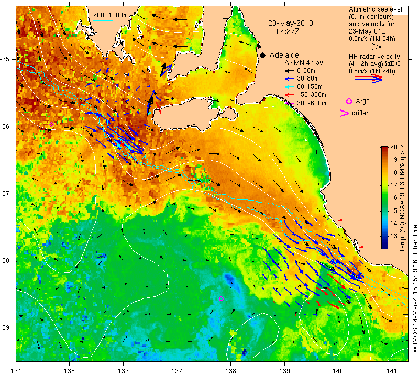Screen dimensions: 419x377
Task: Click the 23-May-2013 date text
Action: (291, 23)
